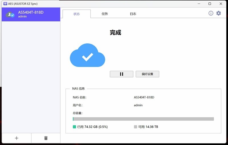Click the green 已用 legend swatch
Image resolution: width=228 pixels, height=145 pixels.
tap(74, 127)
